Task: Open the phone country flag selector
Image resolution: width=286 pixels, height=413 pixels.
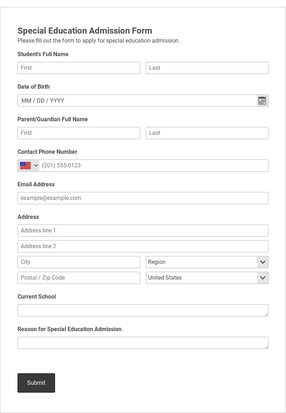Action: tap(29, 166)
